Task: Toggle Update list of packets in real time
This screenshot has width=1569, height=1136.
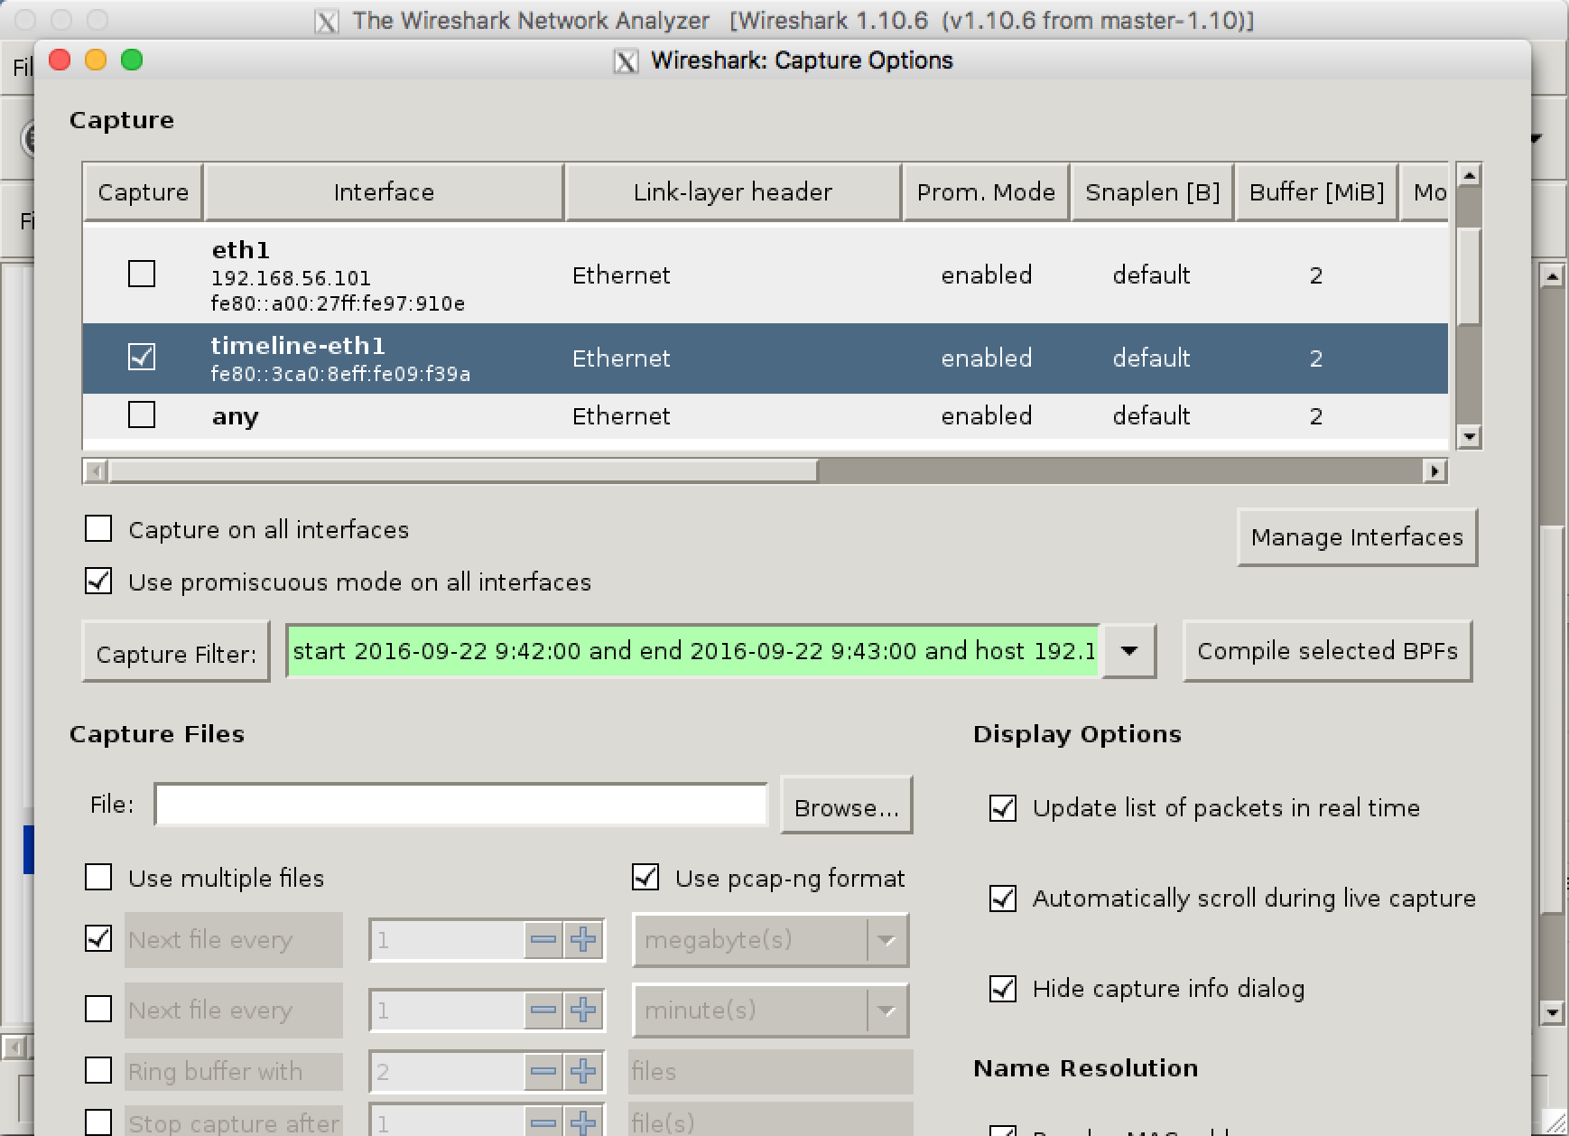Action: click(1003, 807)
